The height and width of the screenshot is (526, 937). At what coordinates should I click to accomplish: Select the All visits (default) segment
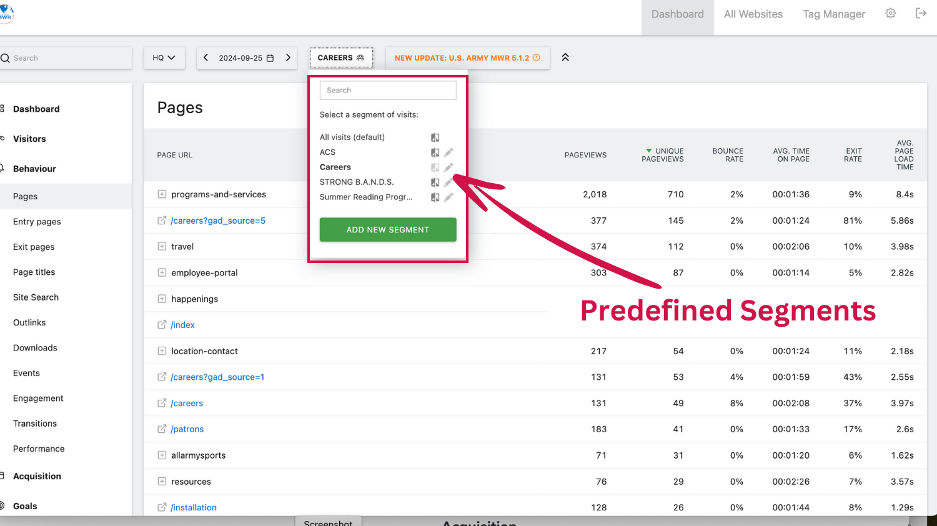352,137
